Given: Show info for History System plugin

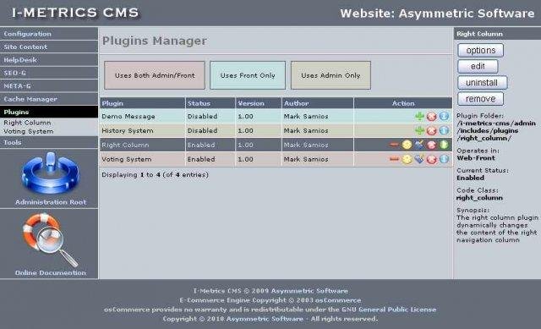Looking at the screenshot, I should pos(444,130).
